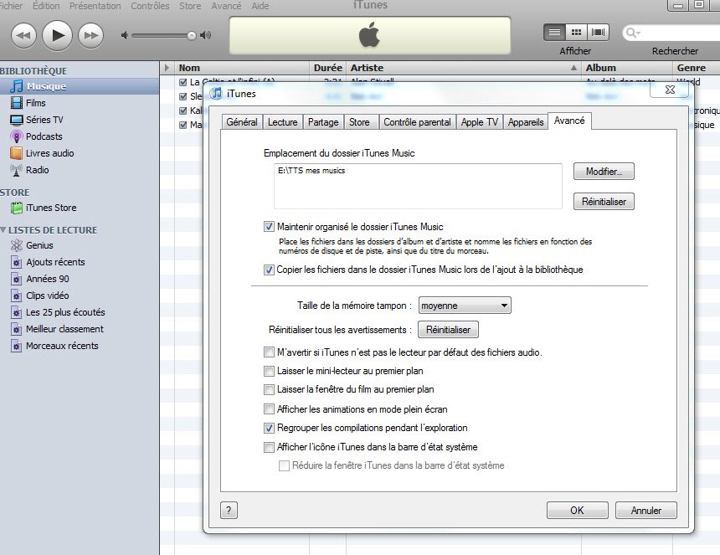Switch to the Lecture preferences tab

[283, 122]
